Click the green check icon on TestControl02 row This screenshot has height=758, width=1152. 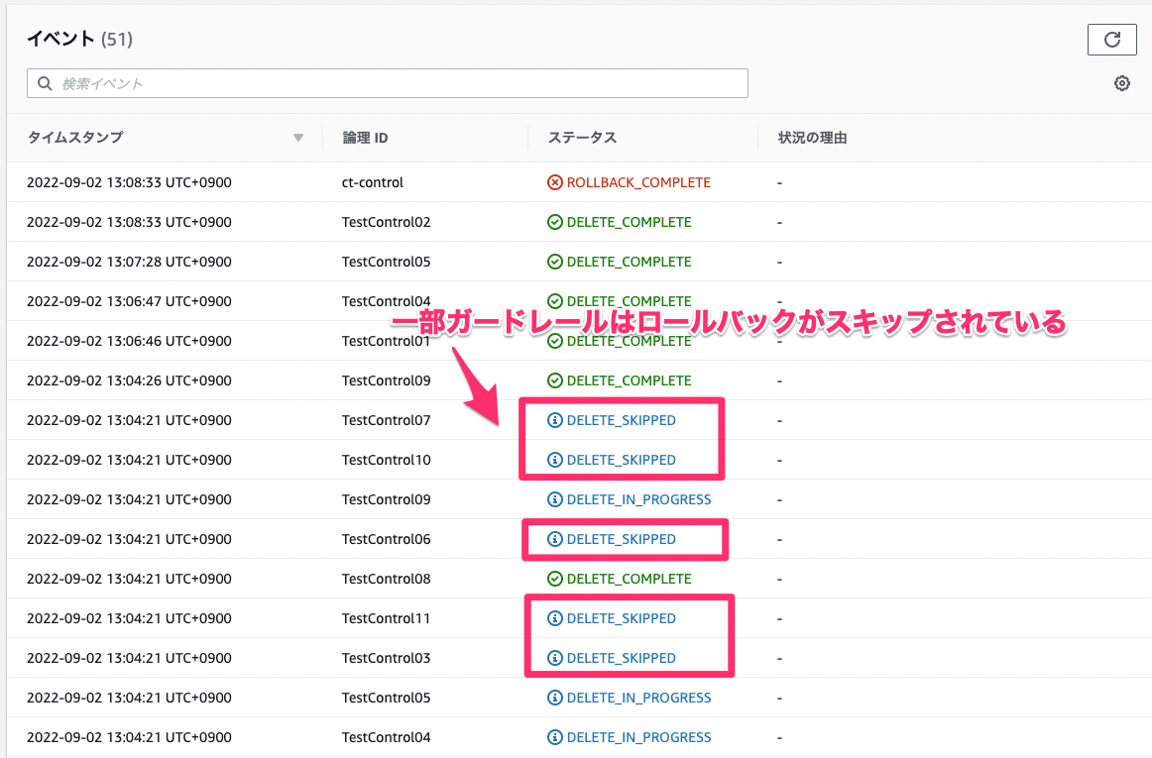coord(555,222)
